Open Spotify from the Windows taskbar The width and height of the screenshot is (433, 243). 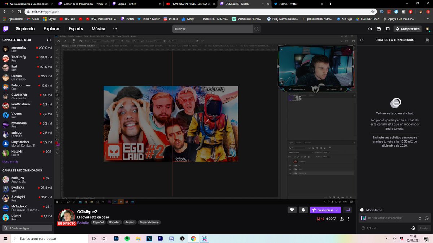click(127, 238)
